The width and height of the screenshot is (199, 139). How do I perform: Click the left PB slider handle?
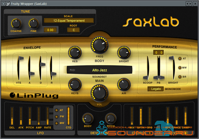coord(156,78)
